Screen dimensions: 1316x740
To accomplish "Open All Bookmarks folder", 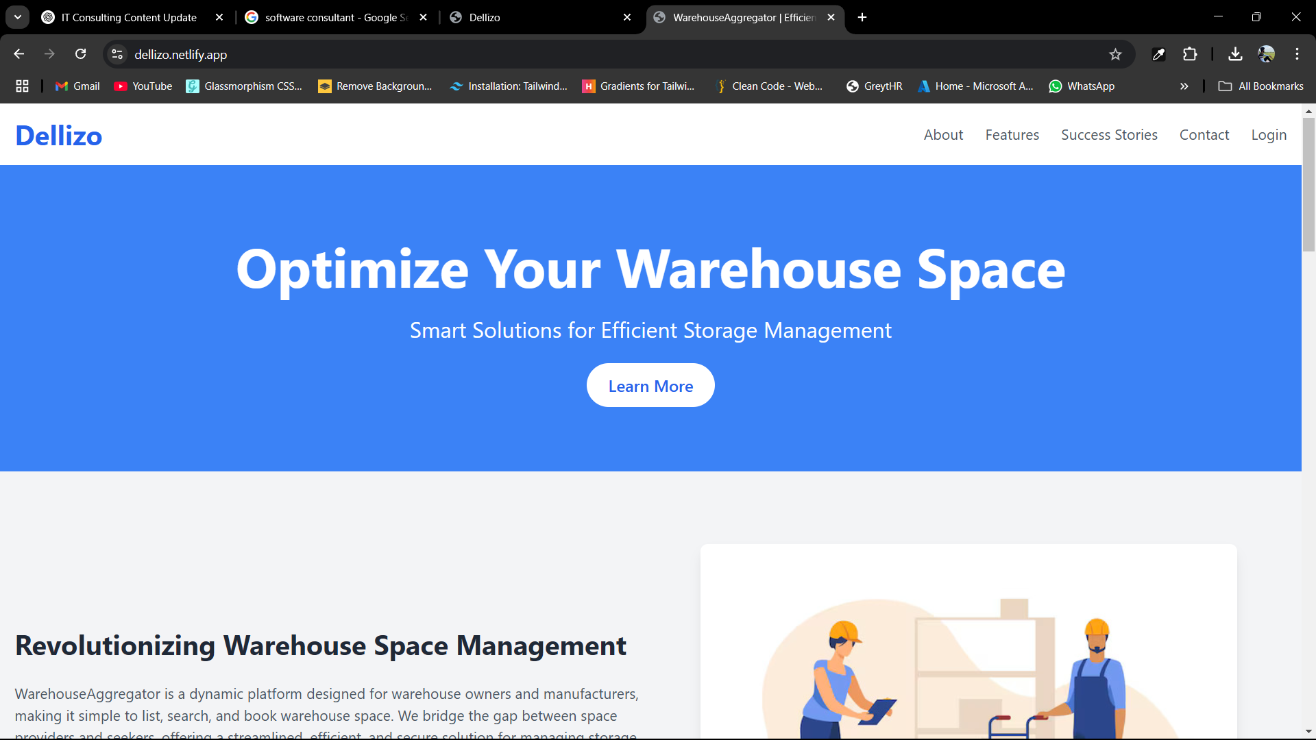I will (1261, 86).
